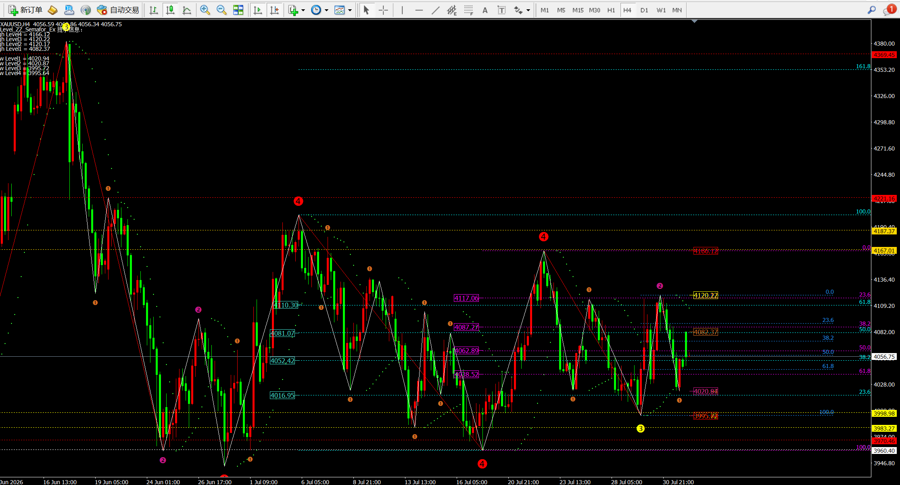Open the chart templates icon
Viewport: 900px width, 485px height.
tap(340, 10)
